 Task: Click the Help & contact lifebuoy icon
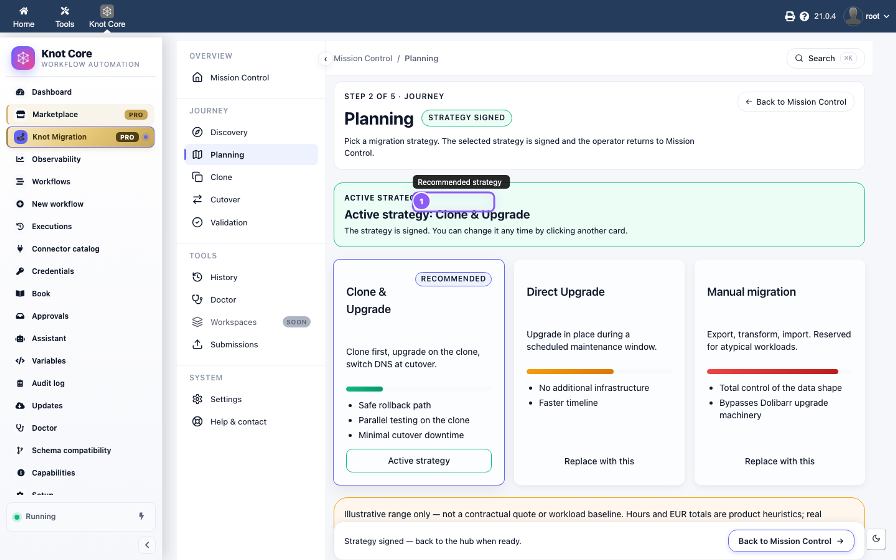click(197, 422)
